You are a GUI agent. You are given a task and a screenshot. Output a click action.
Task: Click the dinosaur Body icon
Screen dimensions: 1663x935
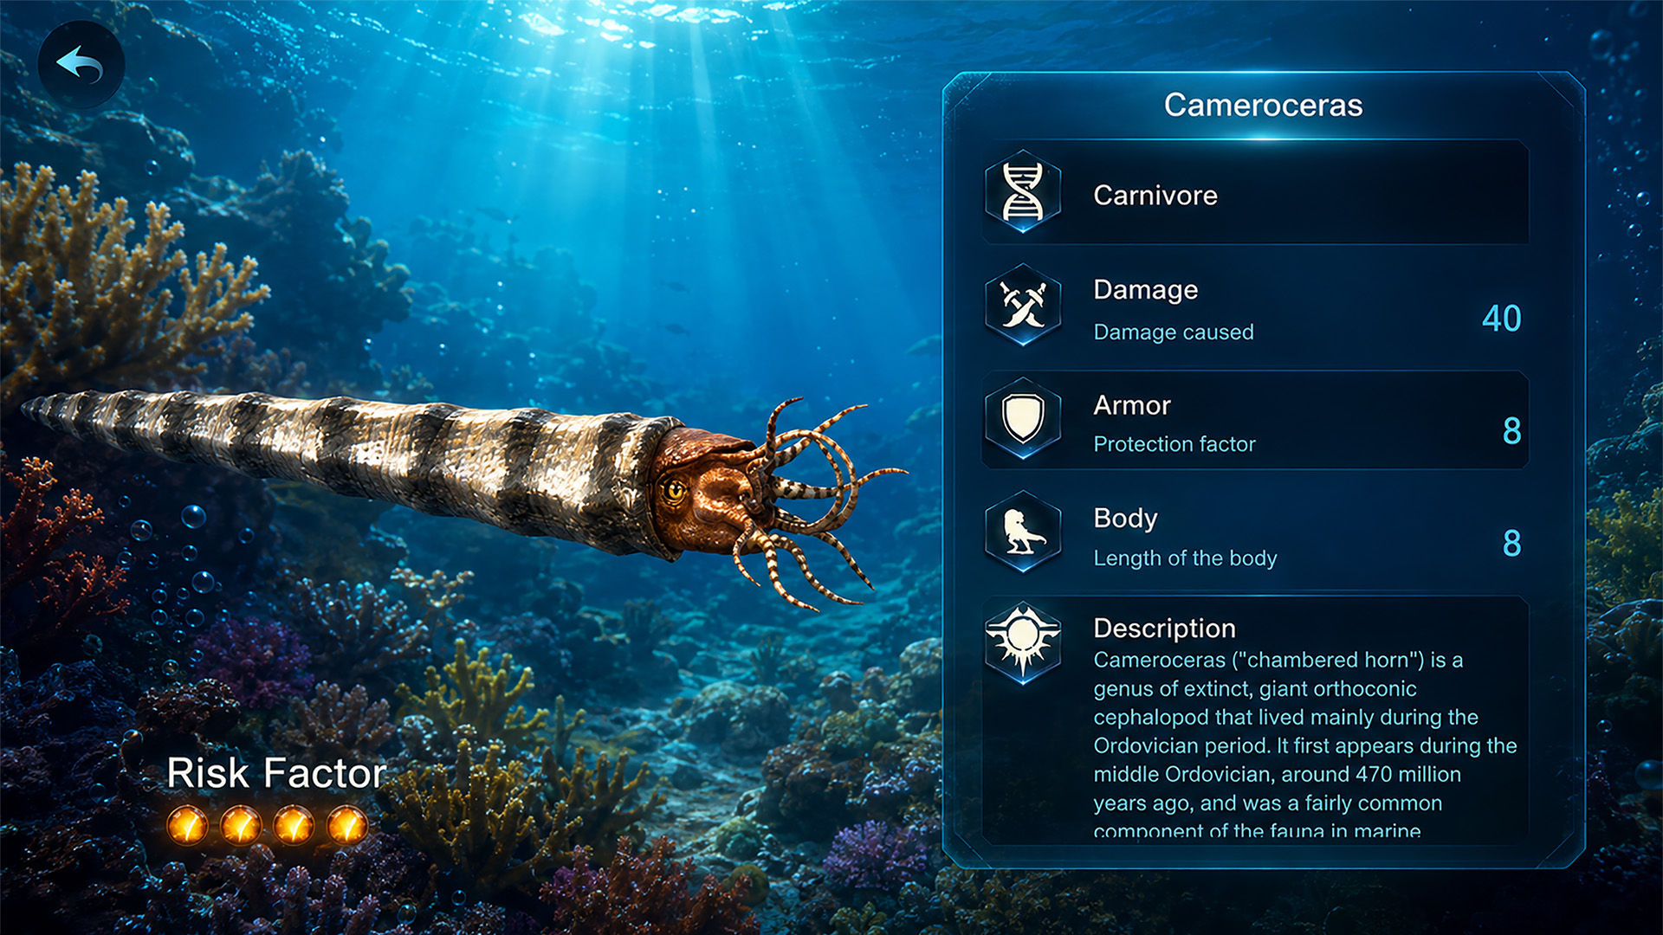pyautogui.click(x=1023, y=531)
